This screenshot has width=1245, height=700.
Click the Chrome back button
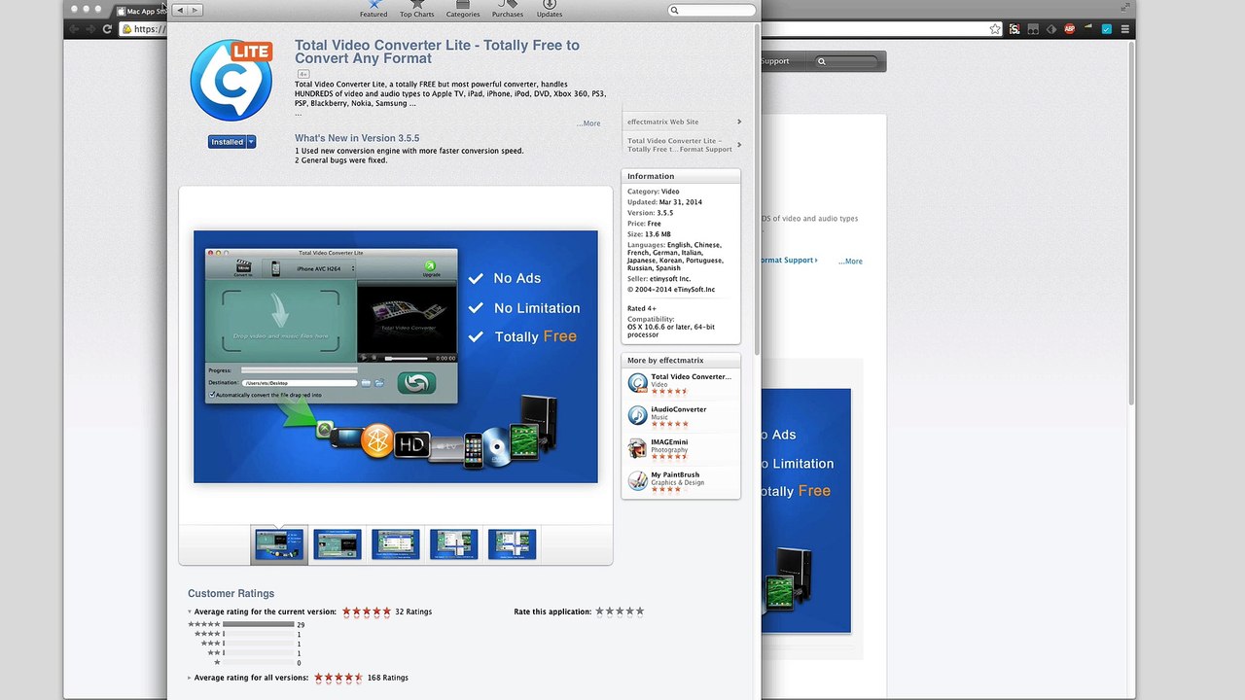tap(74, 29)
